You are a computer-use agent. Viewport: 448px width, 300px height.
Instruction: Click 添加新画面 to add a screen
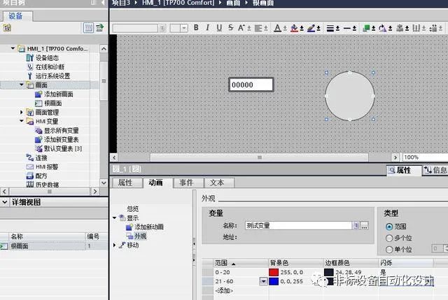point(59,94)
